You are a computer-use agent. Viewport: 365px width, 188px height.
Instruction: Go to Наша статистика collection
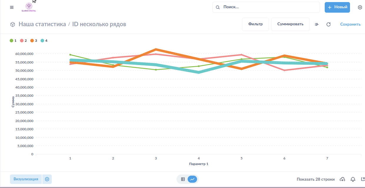(x=42, y=24)
